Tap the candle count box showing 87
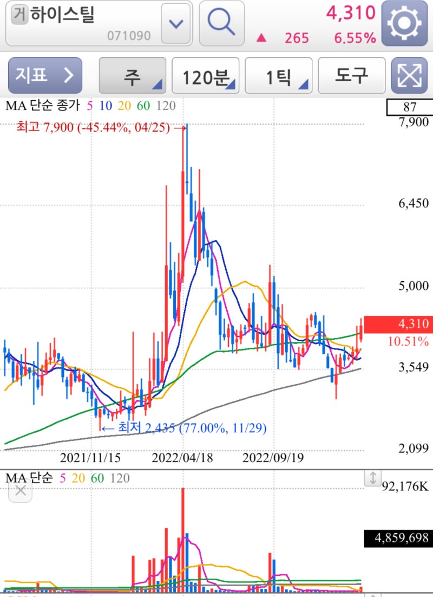433x597 pixels. (x=410, y=107)
